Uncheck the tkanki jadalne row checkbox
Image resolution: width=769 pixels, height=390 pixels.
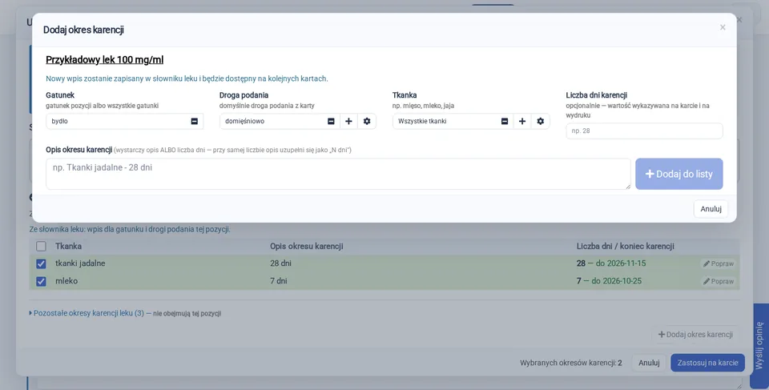coord(41,264)
